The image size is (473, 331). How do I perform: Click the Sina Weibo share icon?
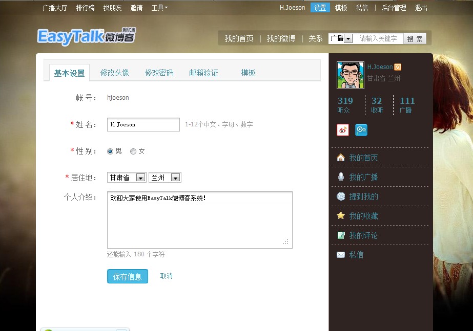pyautogui.click(x=342, y=130)
